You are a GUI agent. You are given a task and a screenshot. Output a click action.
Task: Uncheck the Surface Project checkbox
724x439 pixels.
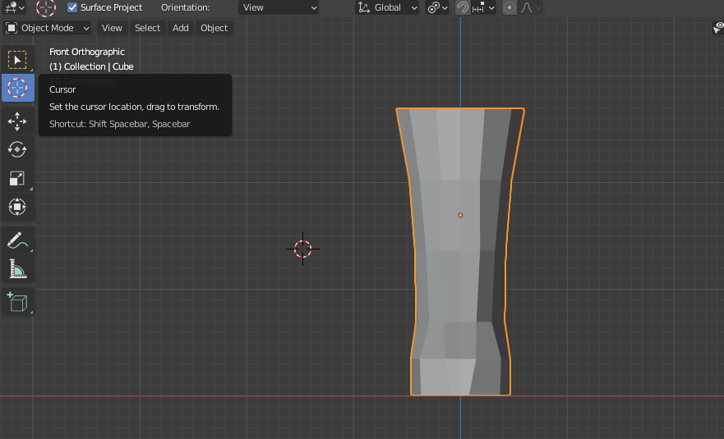point(72,7)
